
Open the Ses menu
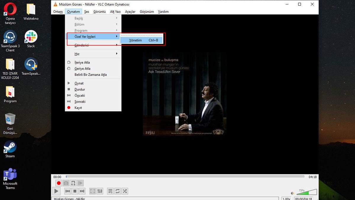click(86, 12)
